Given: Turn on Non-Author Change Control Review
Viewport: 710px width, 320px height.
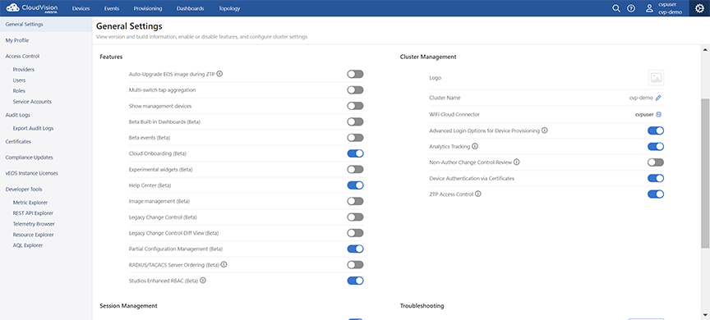Looking at the screenshot, I should 656,162.
